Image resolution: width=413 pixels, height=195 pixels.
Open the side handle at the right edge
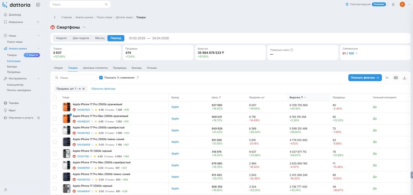412,175
